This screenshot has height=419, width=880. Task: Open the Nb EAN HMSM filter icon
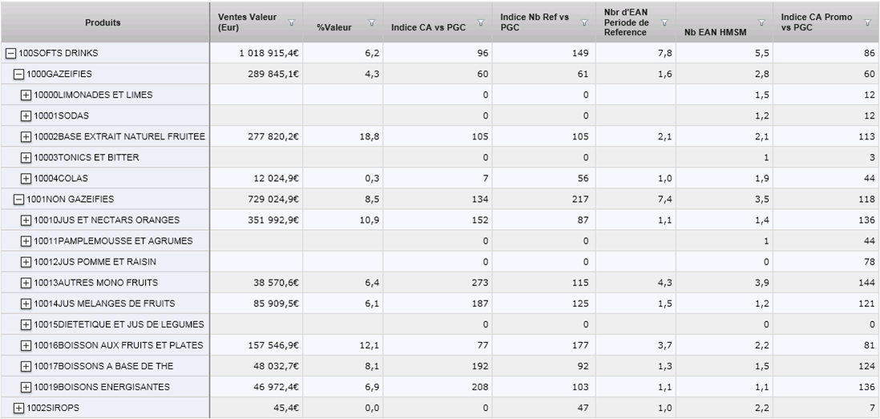point(761,22)
